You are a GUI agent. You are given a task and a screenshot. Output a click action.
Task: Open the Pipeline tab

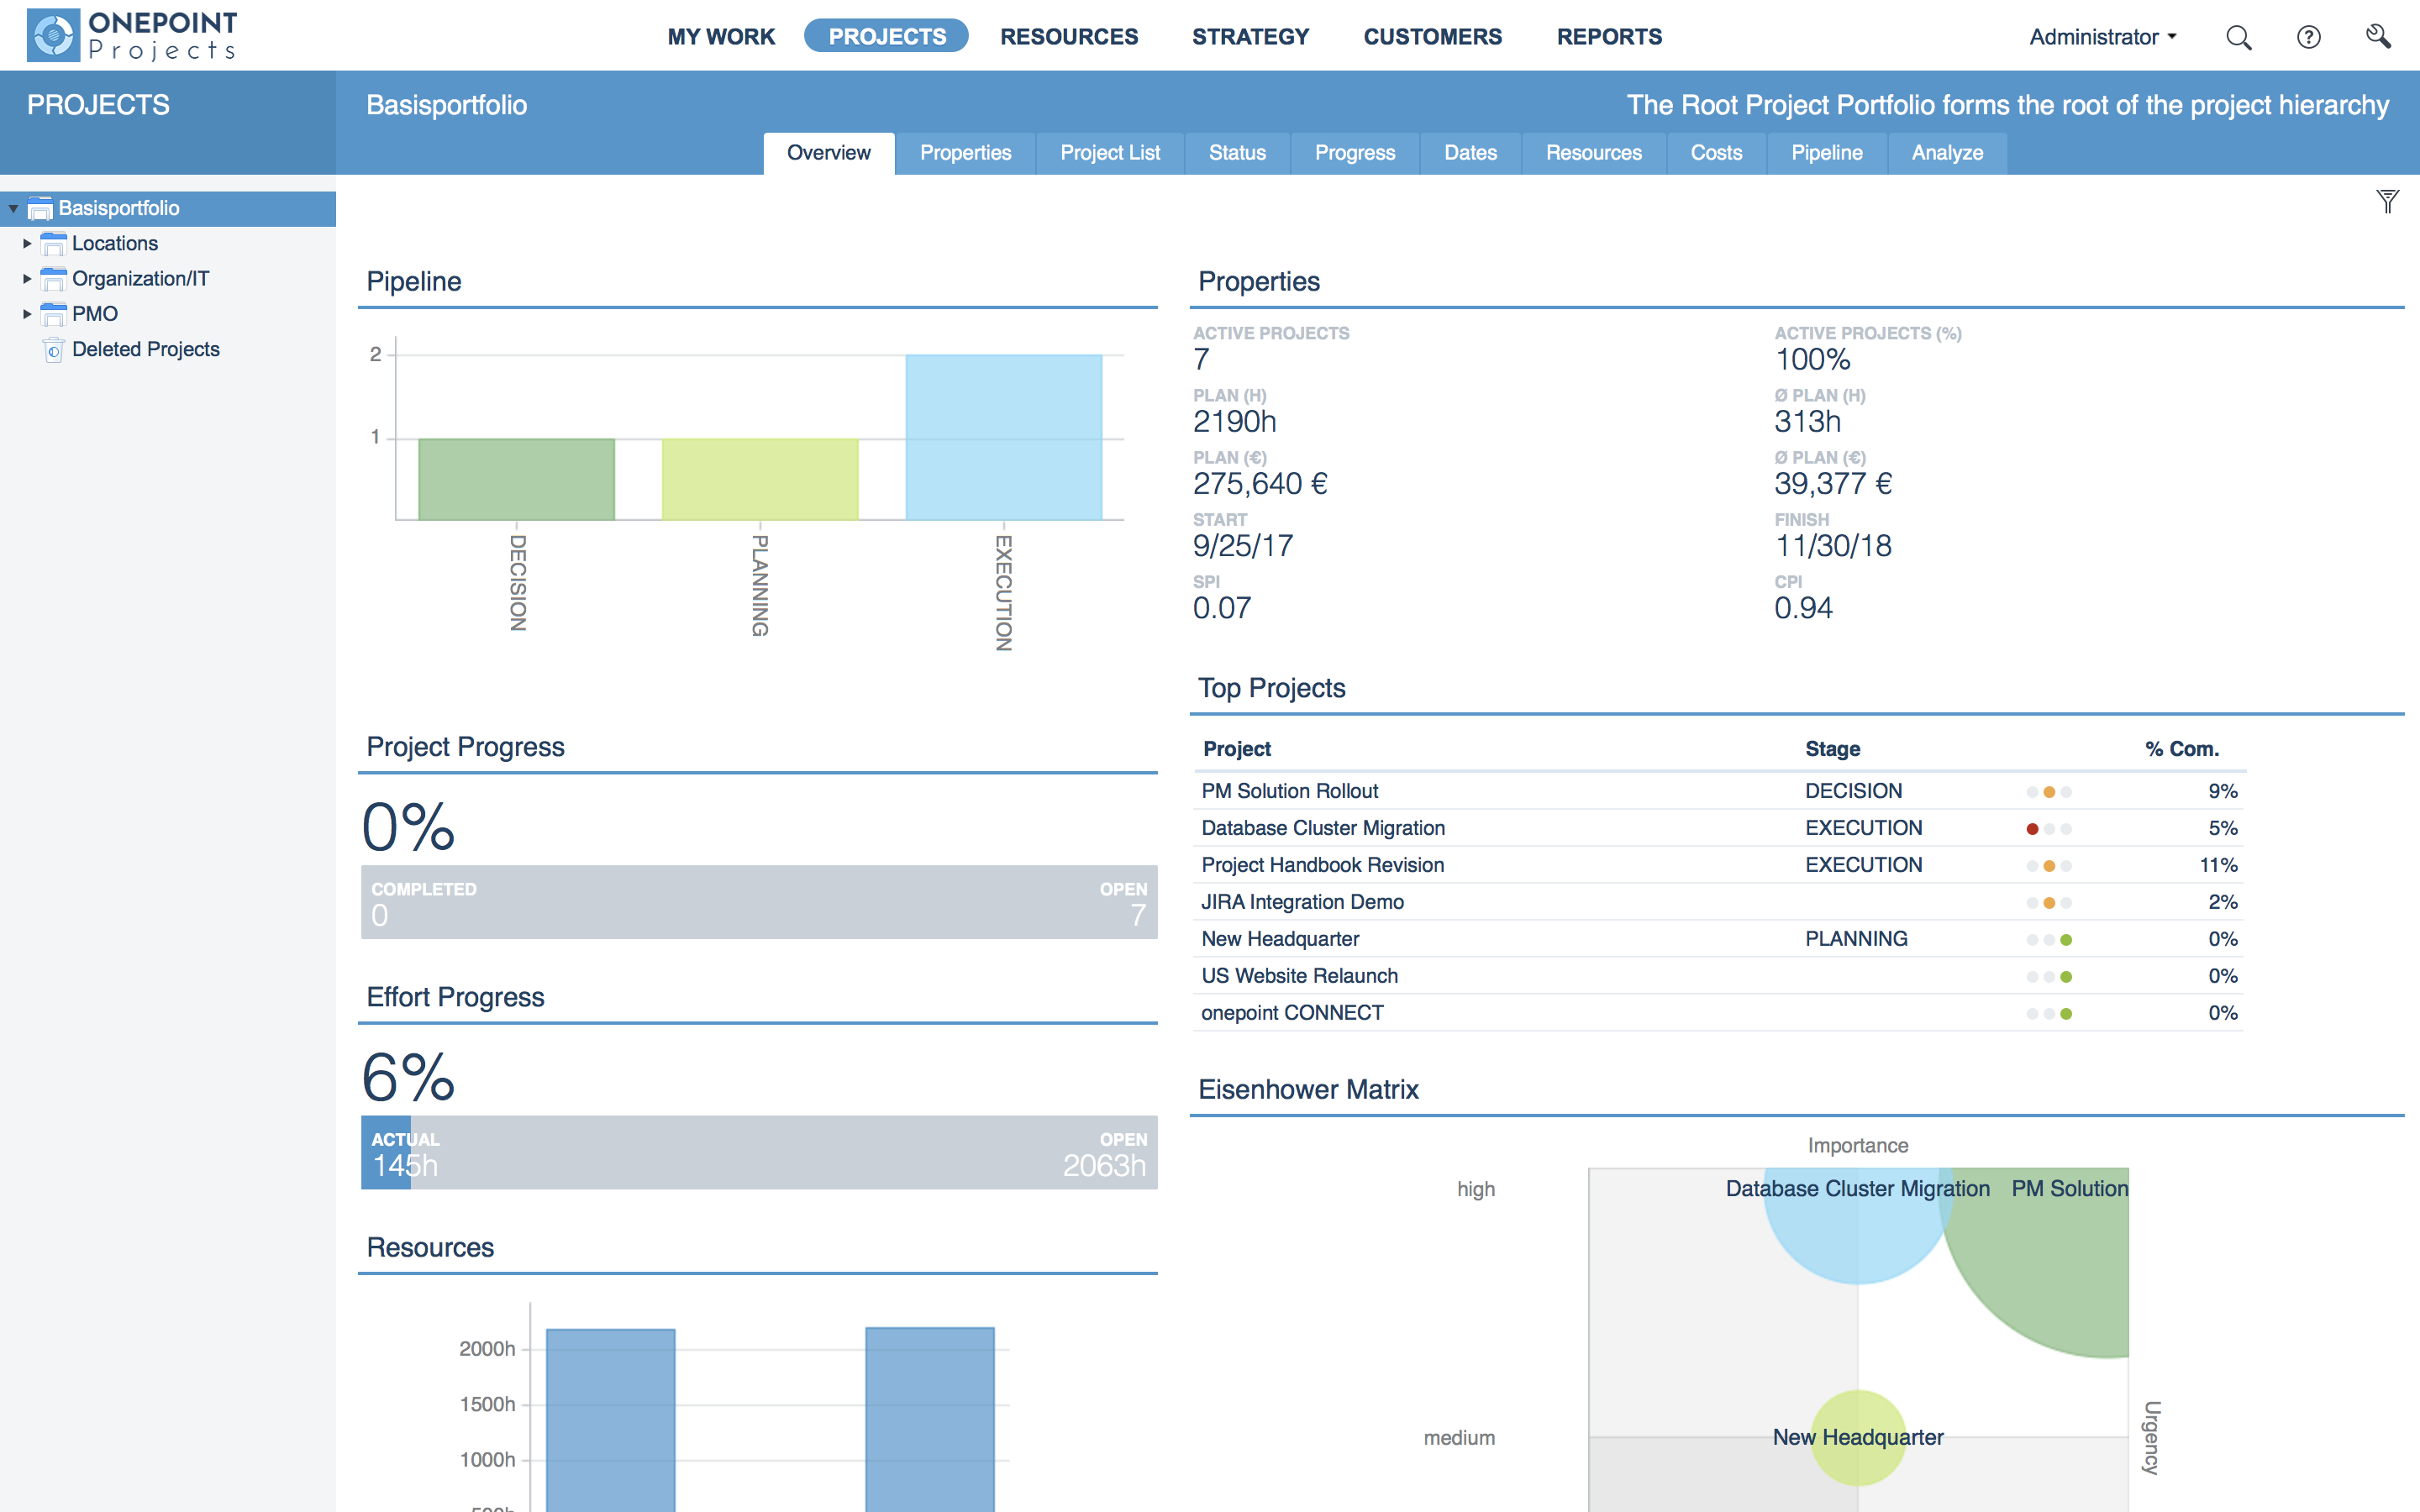click(1826, 153)
